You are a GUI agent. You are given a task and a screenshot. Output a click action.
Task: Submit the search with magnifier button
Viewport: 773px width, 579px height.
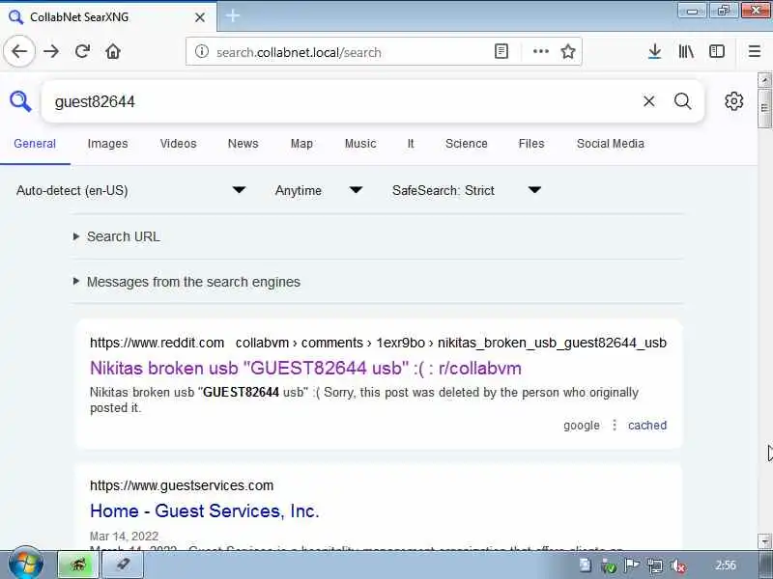click(x=682, y=101)
